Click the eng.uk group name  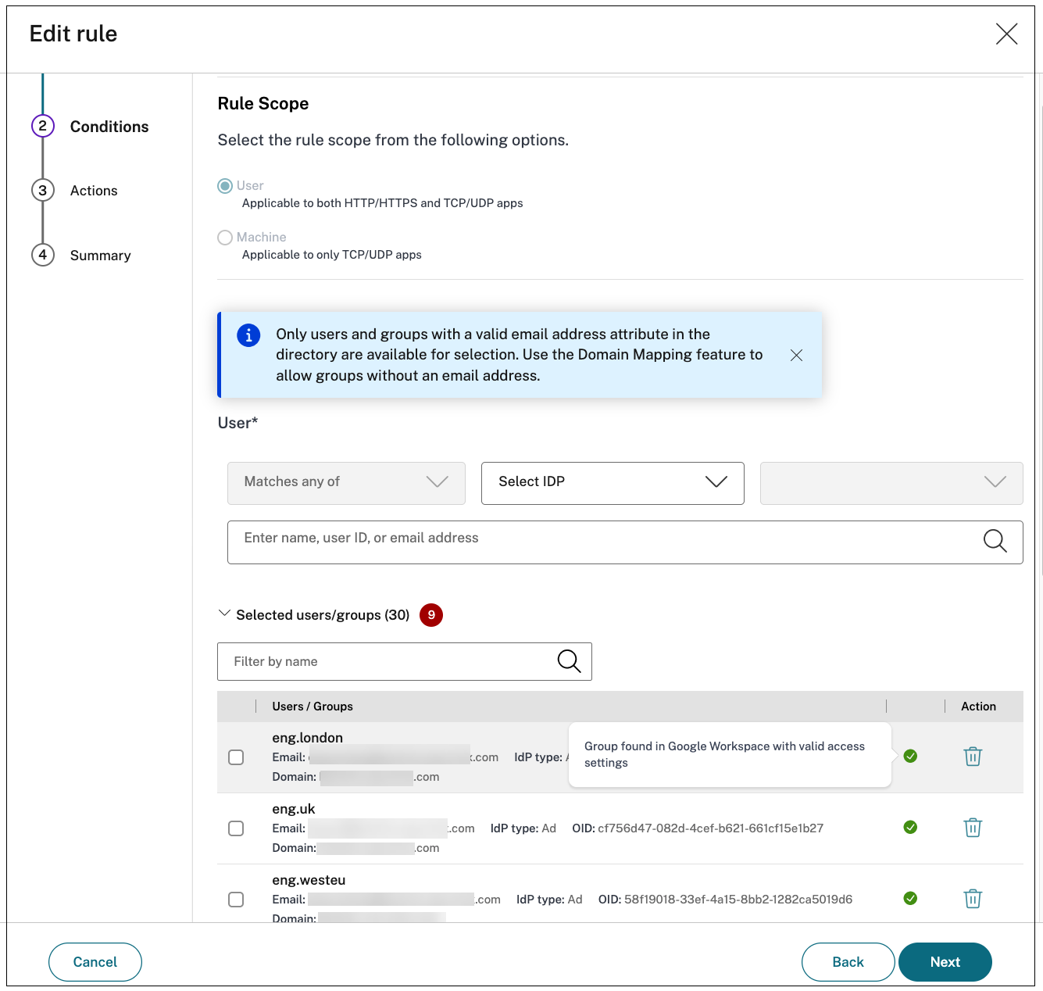pos(294,809)
